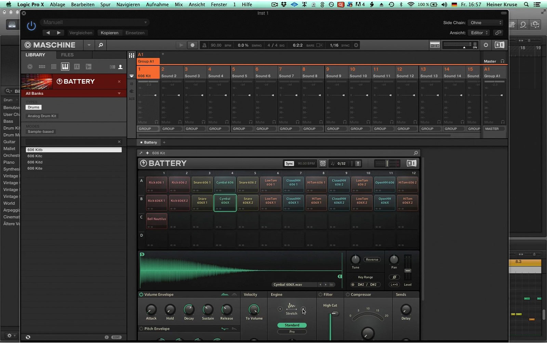Image resolution: width=547 pixels, height=344 pixels.
Task: Select previous Engine mode arrow
Action: (x=280, y=309)
